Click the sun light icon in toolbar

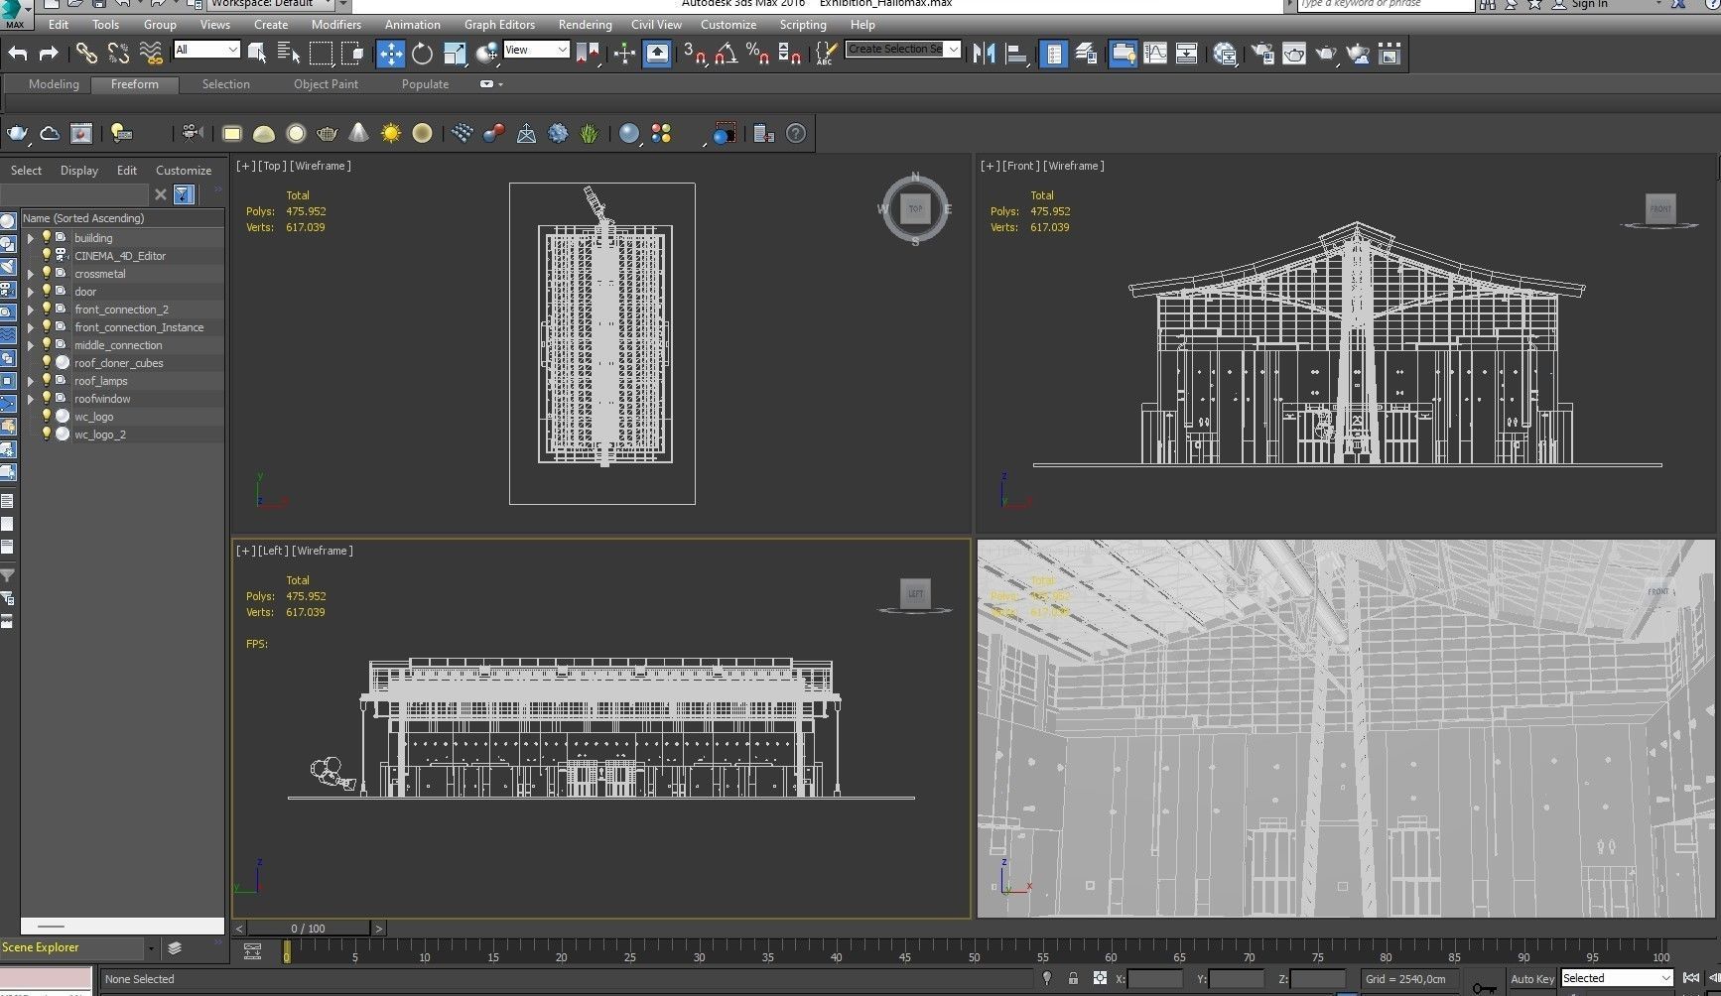pos(391,133)
